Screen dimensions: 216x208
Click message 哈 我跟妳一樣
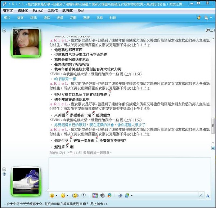coord(65,79)
